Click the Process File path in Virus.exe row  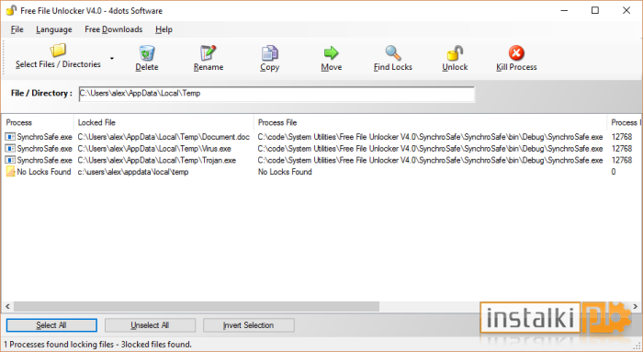(x=430, y=148)
